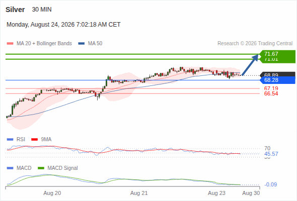Click the Aug 30 date axis label

251,193
